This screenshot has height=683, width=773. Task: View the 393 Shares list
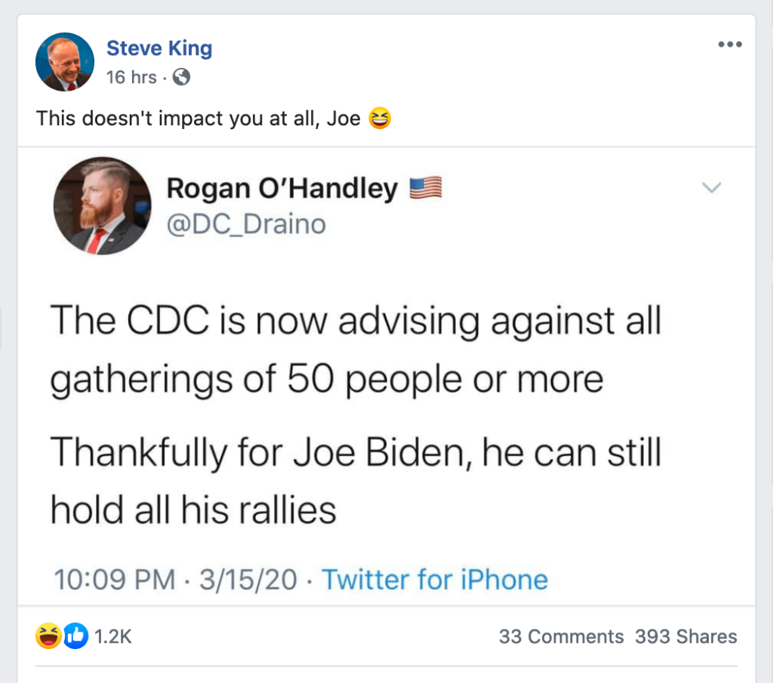[x=685, y=637]
